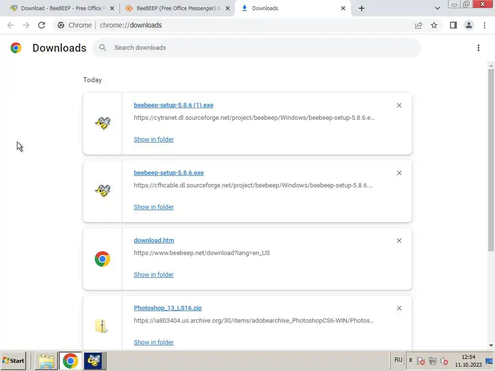
Task: Click the browser forward arrow
Action: 26,25
